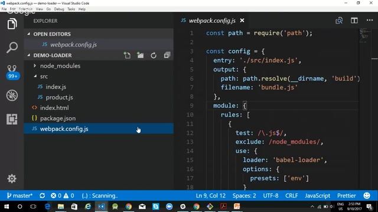Open the Tasks menu
Screen dimensions: 378x212
coord(71,9)
